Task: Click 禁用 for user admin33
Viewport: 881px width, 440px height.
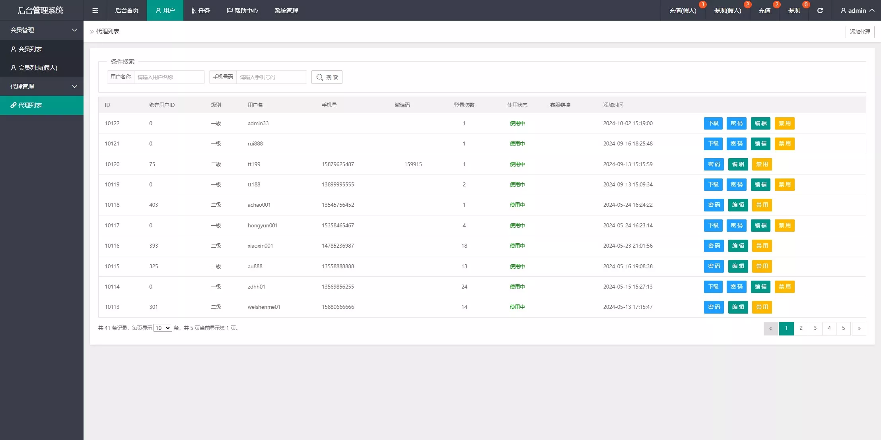Action: coord(784,123)
